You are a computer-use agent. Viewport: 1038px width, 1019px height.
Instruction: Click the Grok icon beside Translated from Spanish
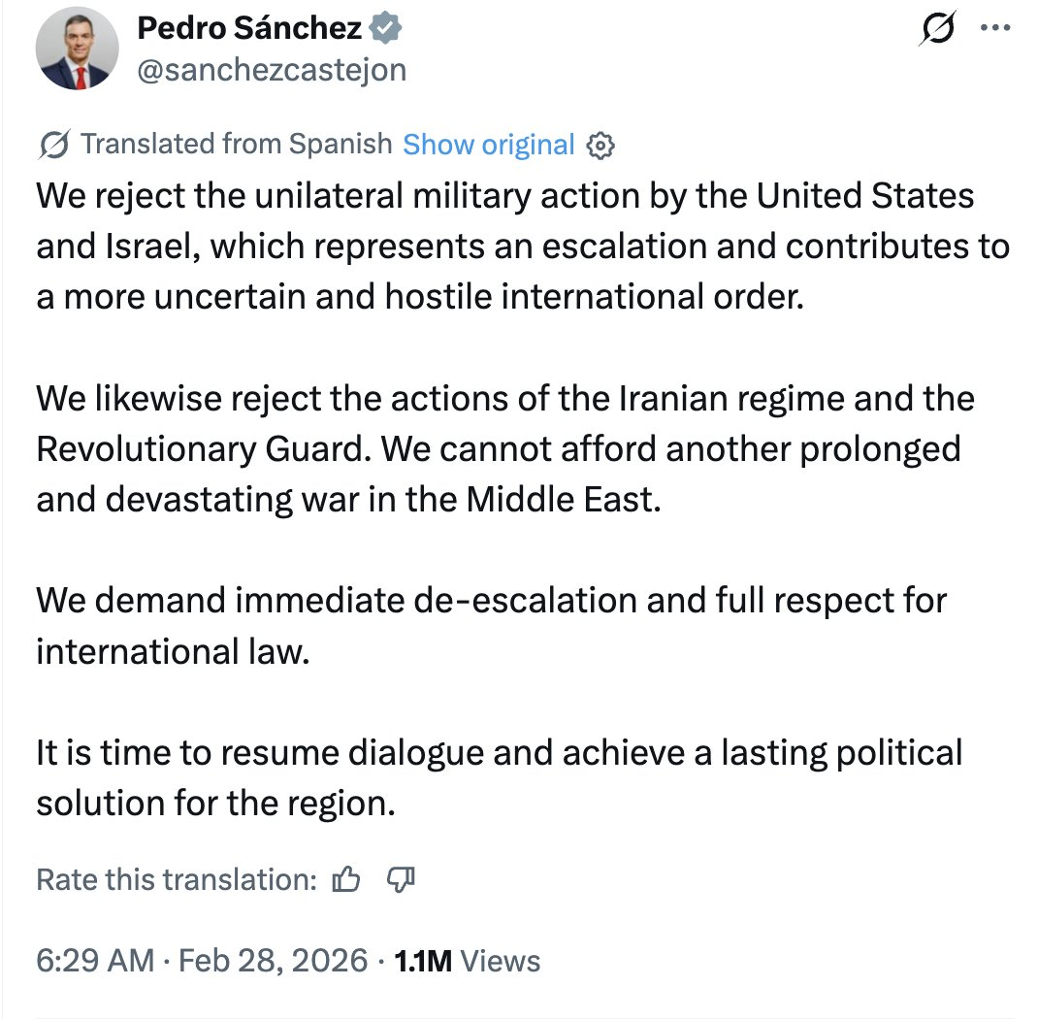(53, 145)
